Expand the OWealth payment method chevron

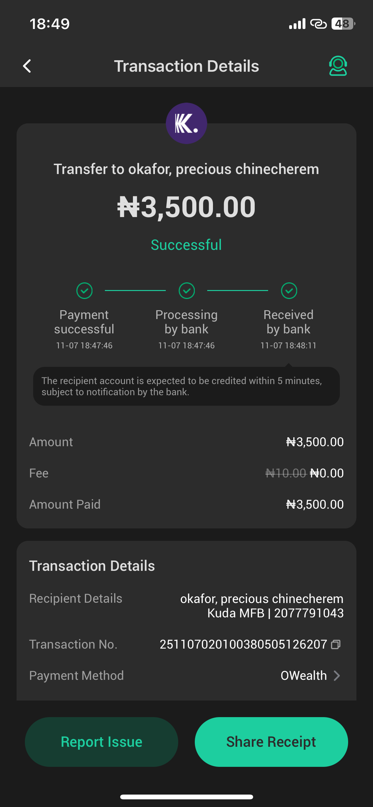pos(337,676)
